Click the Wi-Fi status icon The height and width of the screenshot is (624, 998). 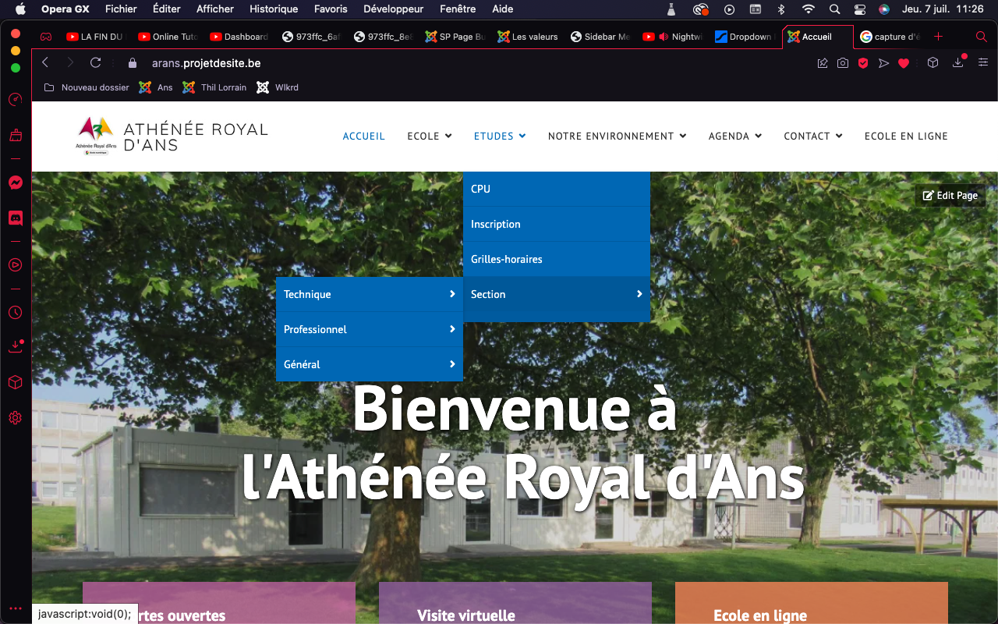click(809, 9)
